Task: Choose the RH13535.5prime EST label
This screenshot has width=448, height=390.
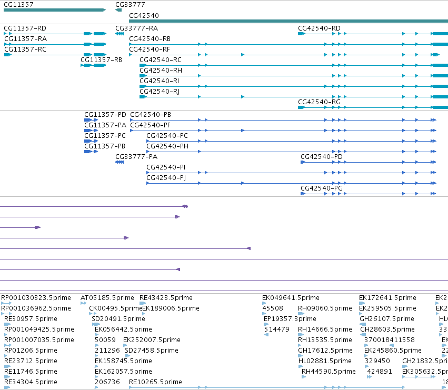Action: click(325, 341)
